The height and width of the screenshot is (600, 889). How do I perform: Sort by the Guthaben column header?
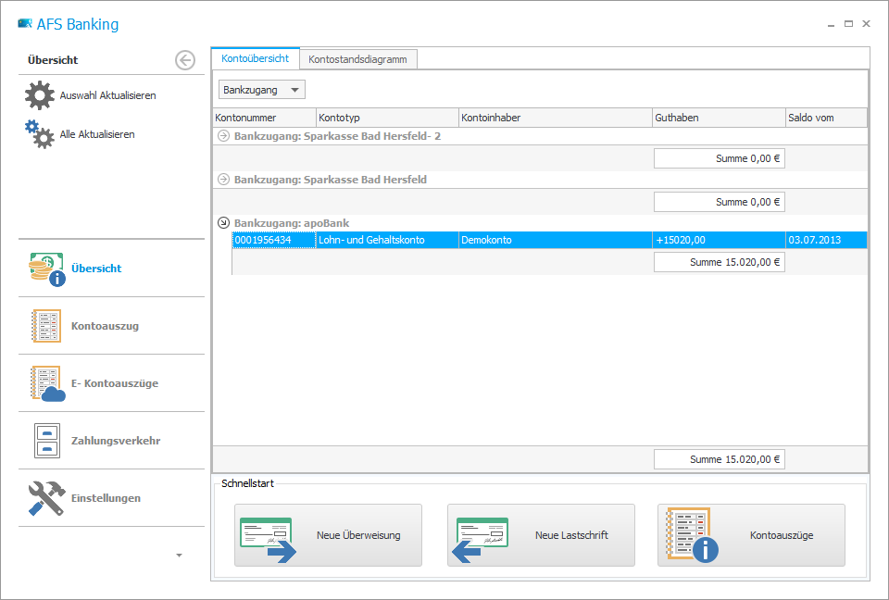tap(719, 118)
